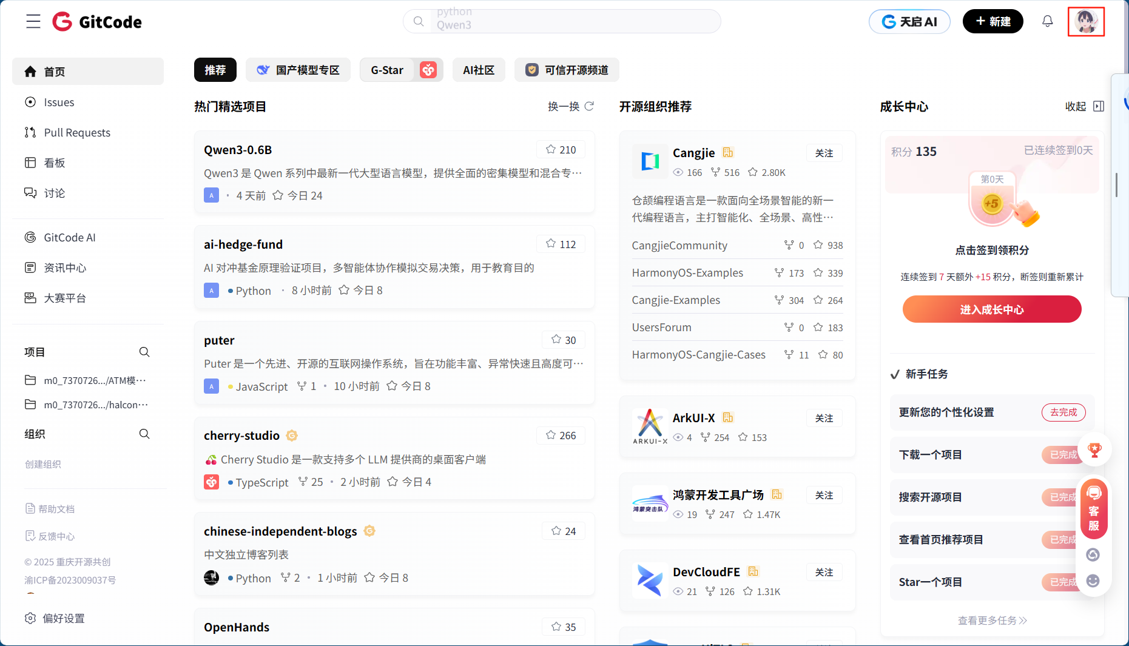
Task: Click the GitCode logo
Action: coord(97,22)
